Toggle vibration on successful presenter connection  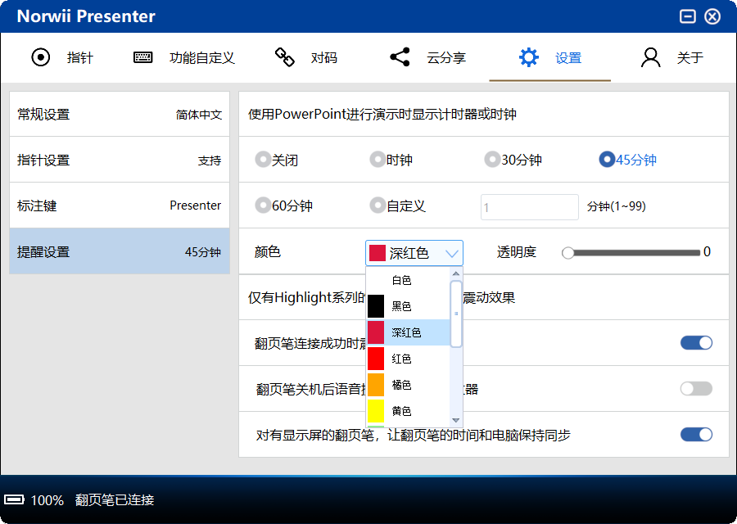coord(696,342)
